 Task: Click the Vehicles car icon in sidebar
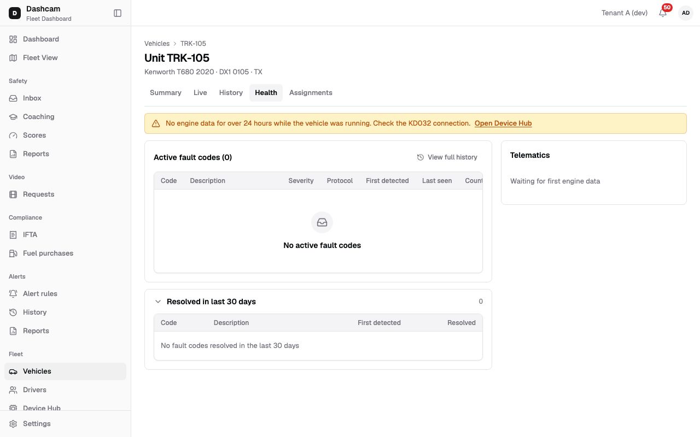pyautogui.click(x=13, y=371)
